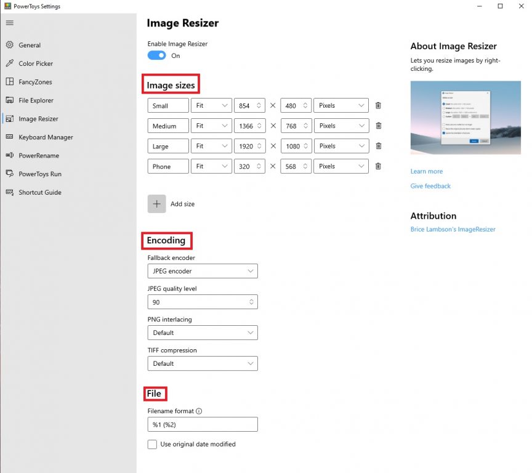Open FancyZones settings
Image resolution: width=532 pixels, height=473 pixels.
click(x=35, y=82)
